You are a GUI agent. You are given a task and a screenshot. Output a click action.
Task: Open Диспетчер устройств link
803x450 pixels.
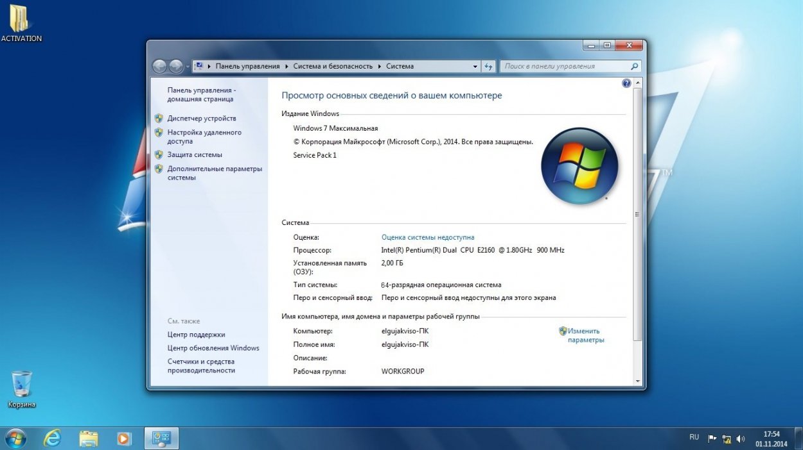click(x=202, y=119)
